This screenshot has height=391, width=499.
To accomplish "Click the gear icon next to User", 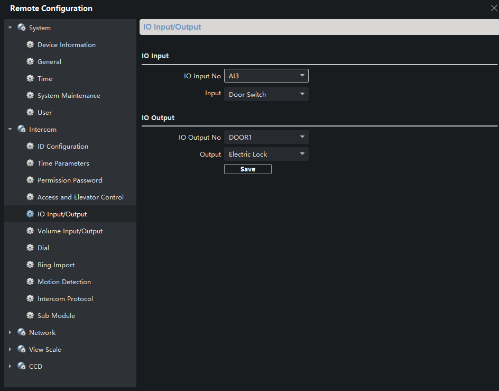I will pyautogui.click(x=30, y=113).
